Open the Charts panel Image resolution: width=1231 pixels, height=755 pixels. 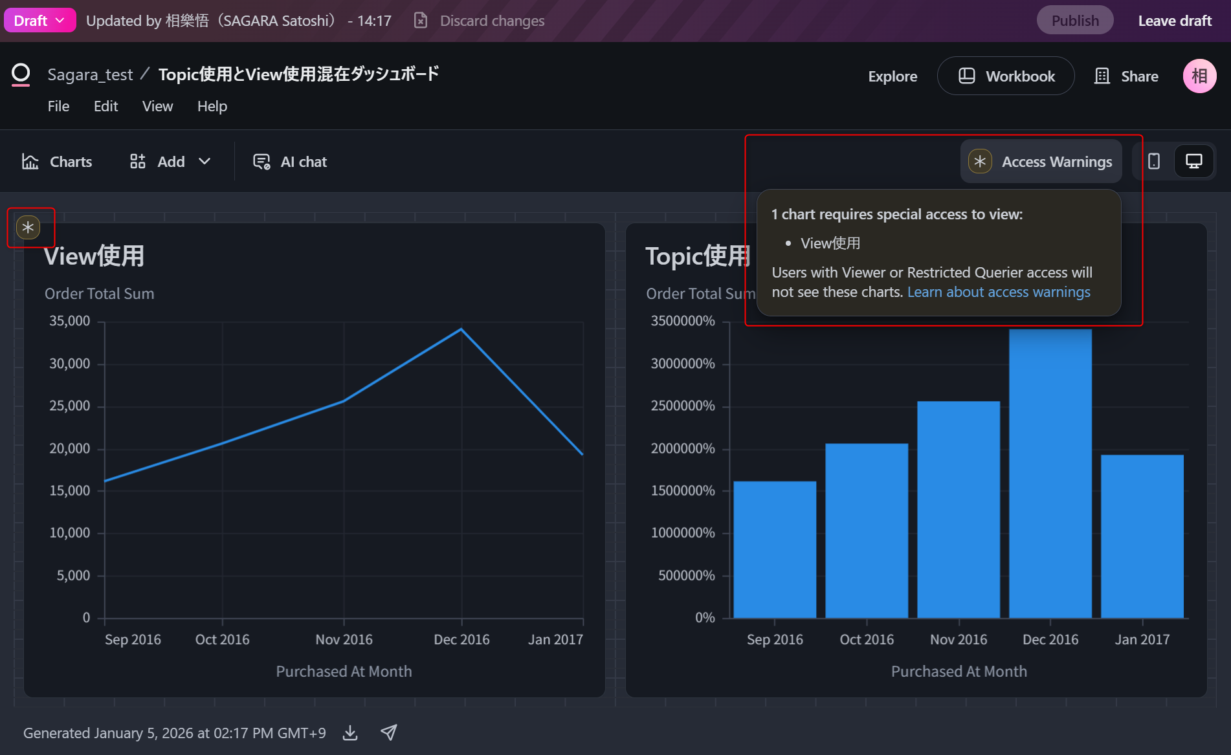point(57,162)
